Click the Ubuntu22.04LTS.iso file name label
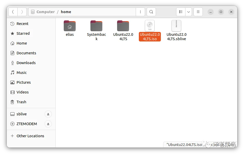 pos(150,37)
